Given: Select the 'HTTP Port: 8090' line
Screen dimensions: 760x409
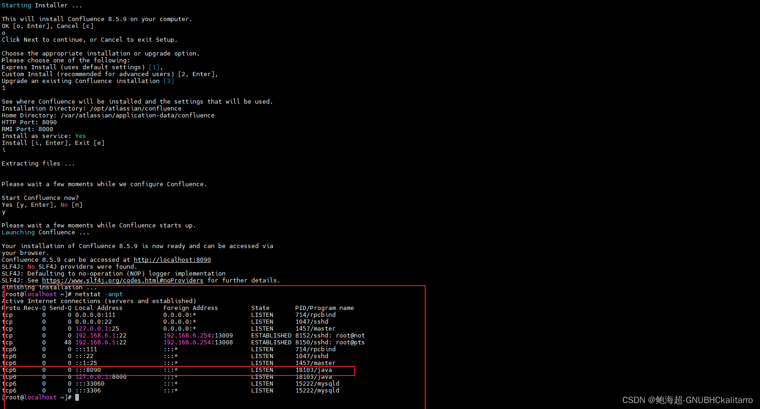Looking at the screenshot, I should (29, 122).
